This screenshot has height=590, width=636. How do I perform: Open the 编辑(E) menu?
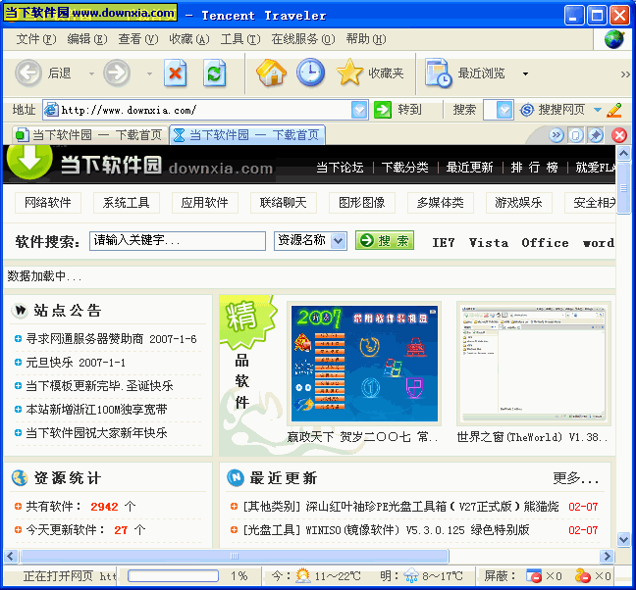[86, 39]
